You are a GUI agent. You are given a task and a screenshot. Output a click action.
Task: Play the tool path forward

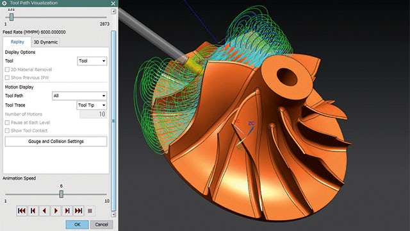(x=56, y=211)
